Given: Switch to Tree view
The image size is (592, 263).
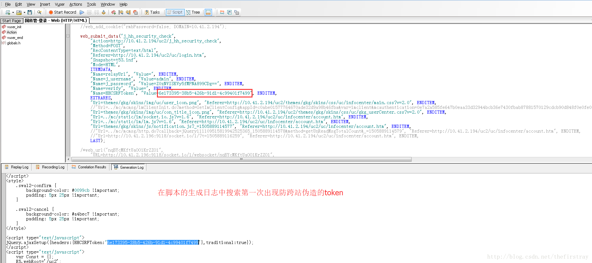Looking at the screenshot, I should (x=193, y=12).
